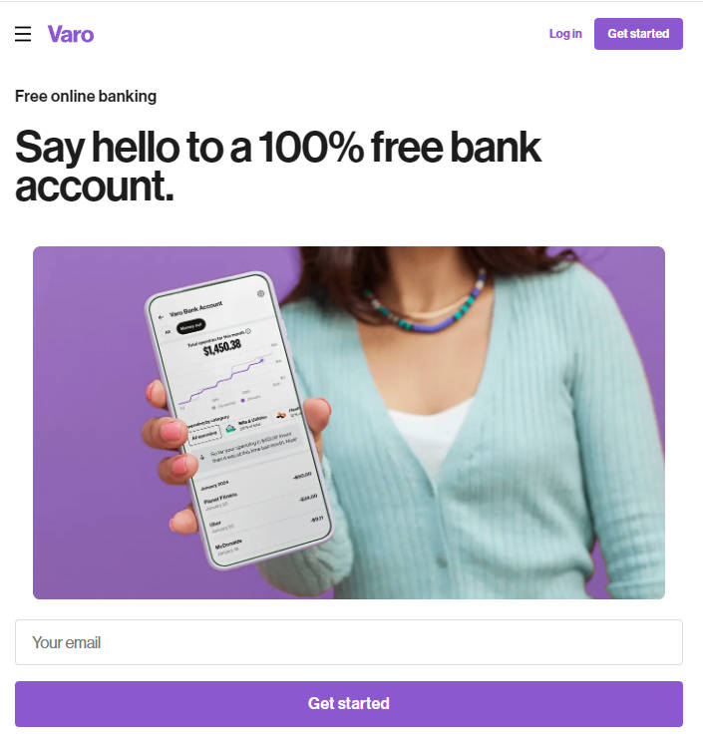Open the hamburger navigation menu
Screen dimensions: 703x741
click(x=23, y=34)
